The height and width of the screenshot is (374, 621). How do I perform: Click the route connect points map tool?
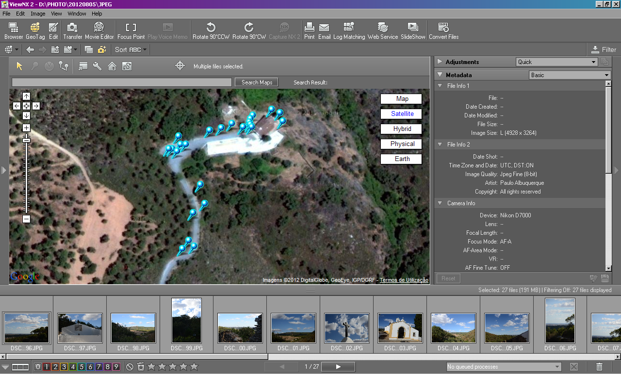coord(63,66)
